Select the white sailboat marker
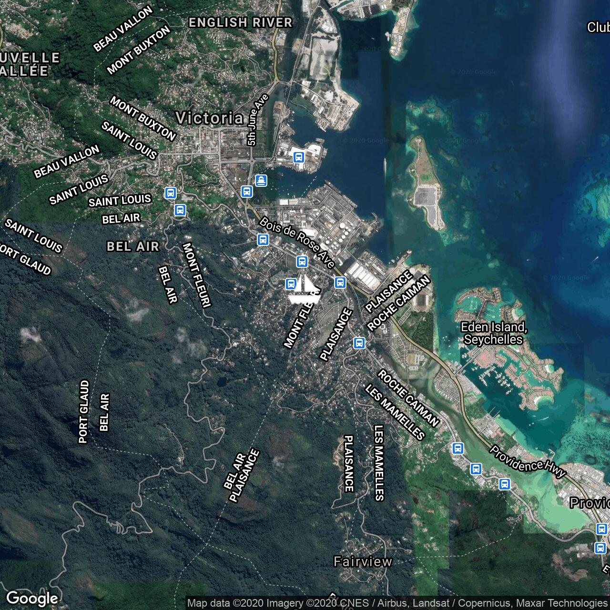Viewport: 610px width, 610px height. pos(304,290)
